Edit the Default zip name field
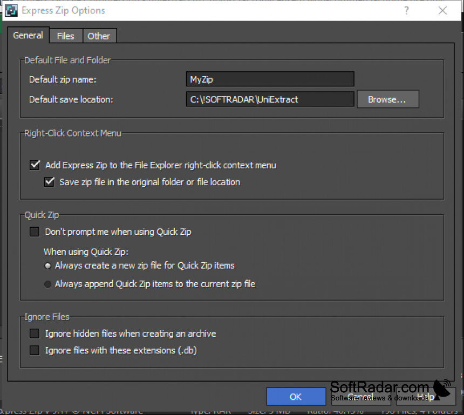 tap(270, 79)
